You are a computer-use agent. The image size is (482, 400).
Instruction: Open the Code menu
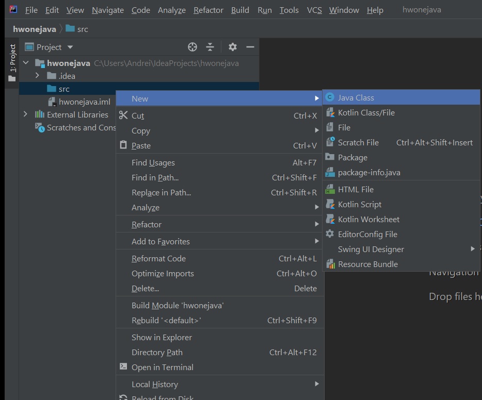[141, 10]
